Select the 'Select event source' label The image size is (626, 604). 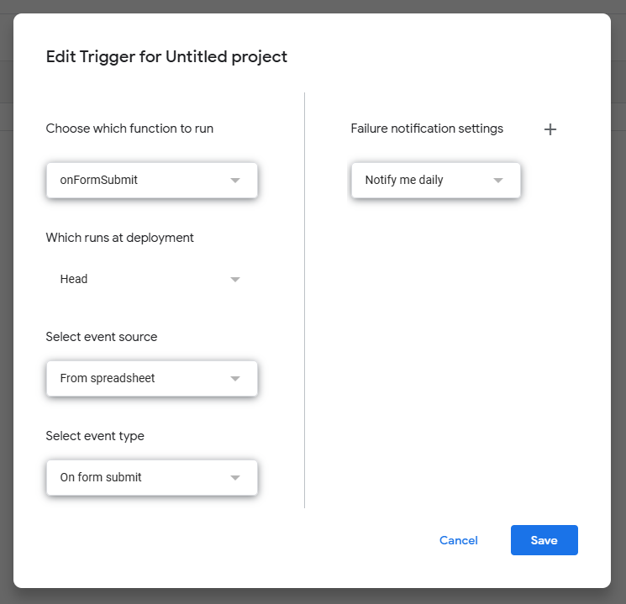coord(102,337)
